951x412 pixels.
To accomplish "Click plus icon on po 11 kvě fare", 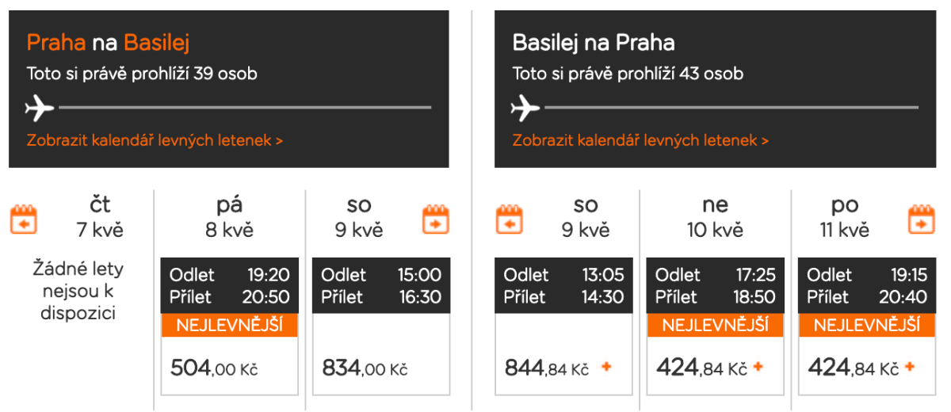I will click(910, 368).
